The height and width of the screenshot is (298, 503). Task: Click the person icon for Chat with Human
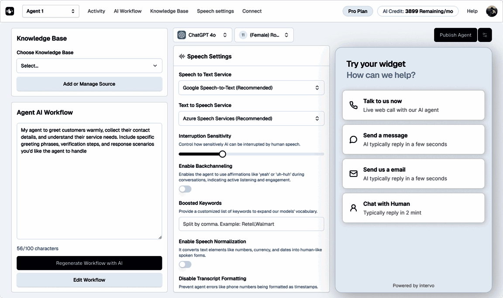click(x=354, y=208)
